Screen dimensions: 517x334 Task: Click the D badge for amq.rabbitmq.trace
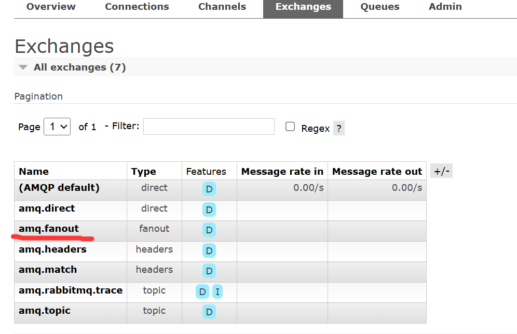tap(202, 291)
